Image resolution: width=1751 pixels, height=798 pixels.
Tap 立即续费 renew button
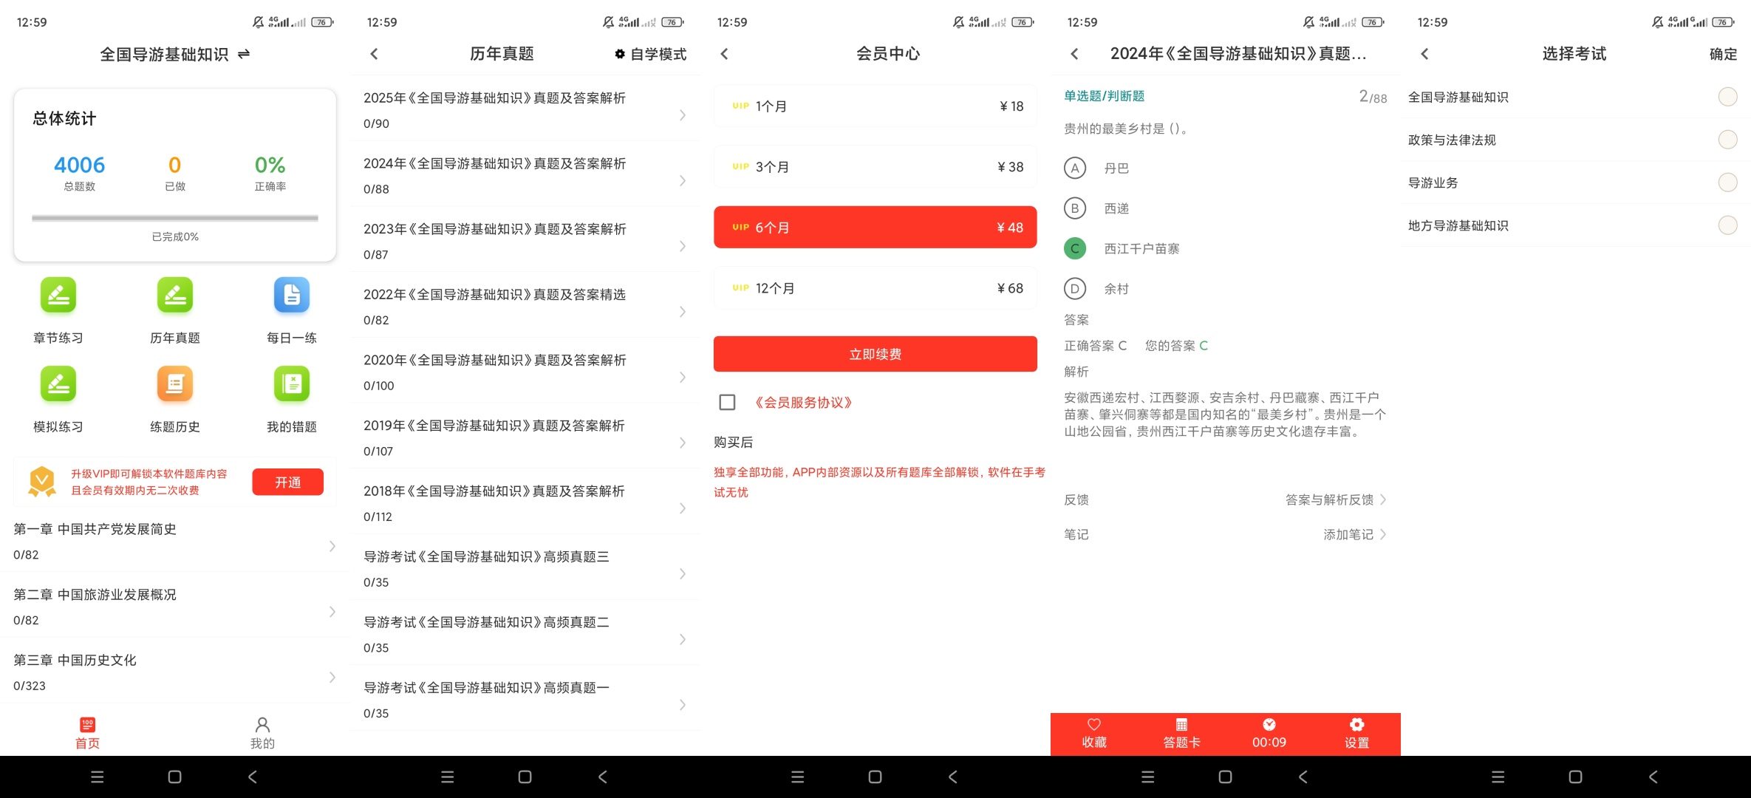coord(875,354)
